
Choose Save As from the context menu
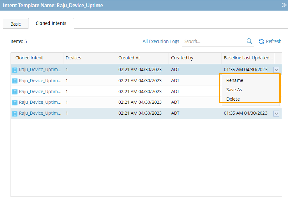pos(234,90)
